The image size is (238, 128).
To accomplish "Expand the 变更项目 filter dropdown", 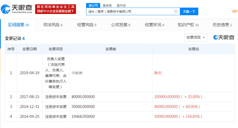I will point(196,37).
